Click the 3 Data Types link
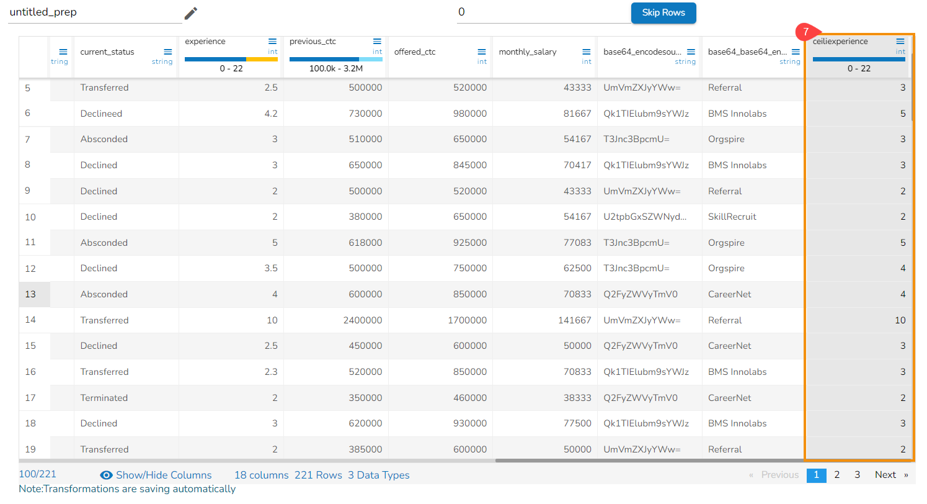Image resolution: width=927 pixels, height=504 pixels. [378, 475]
